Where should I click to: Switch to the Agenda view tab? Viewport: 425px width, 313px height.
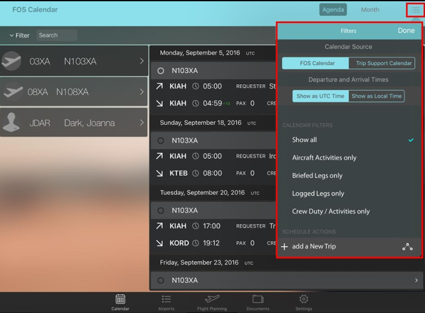pyautogui.click(x=332, y=10)
